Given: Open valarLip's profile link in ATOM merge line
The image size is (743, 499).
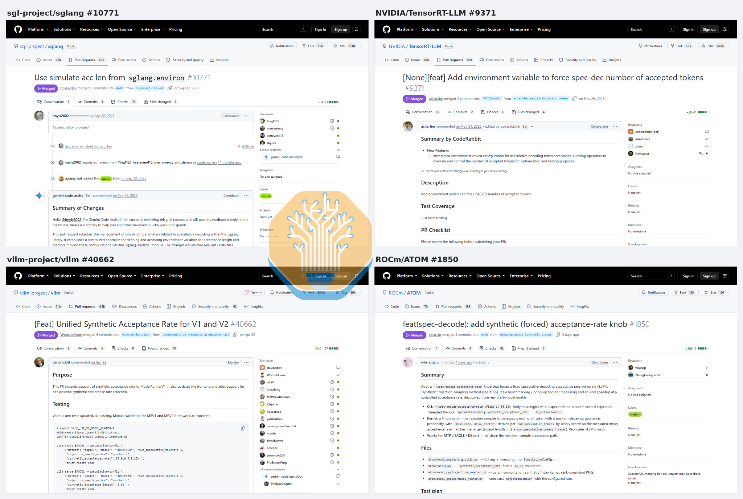Looking at the screenshot, I should pyautogui.click(x=435, y=335).
